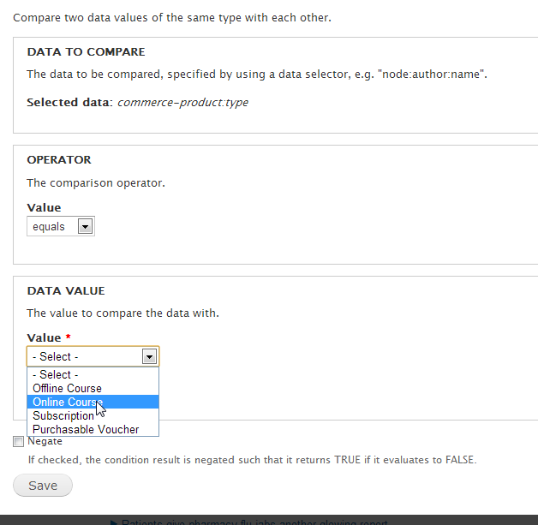Image resolution: width=538 pixels, height=525 pixels.
Task: Choose Offline Course from the list
Action: (67, 388)
